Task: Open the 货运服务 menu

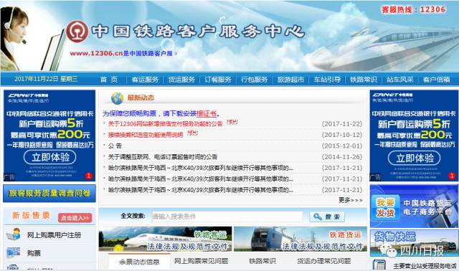Action: tap(181, 80)
